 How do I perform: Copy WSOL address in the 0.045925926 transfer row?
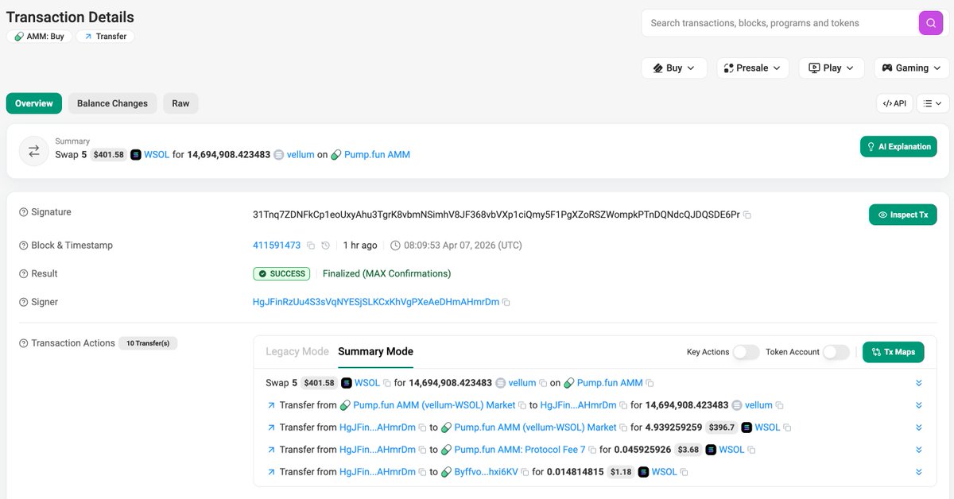(751, 450)
